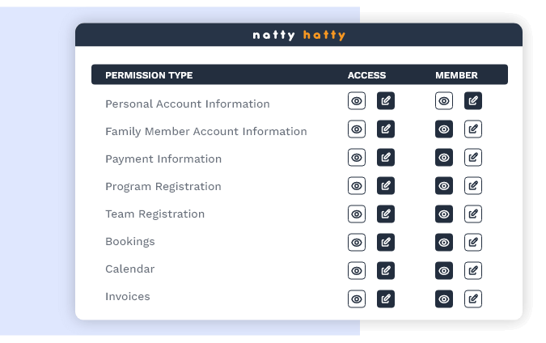Screen dimensions: 546x343
Task: Click the natty hatty logo title
Action: [298, 36]
